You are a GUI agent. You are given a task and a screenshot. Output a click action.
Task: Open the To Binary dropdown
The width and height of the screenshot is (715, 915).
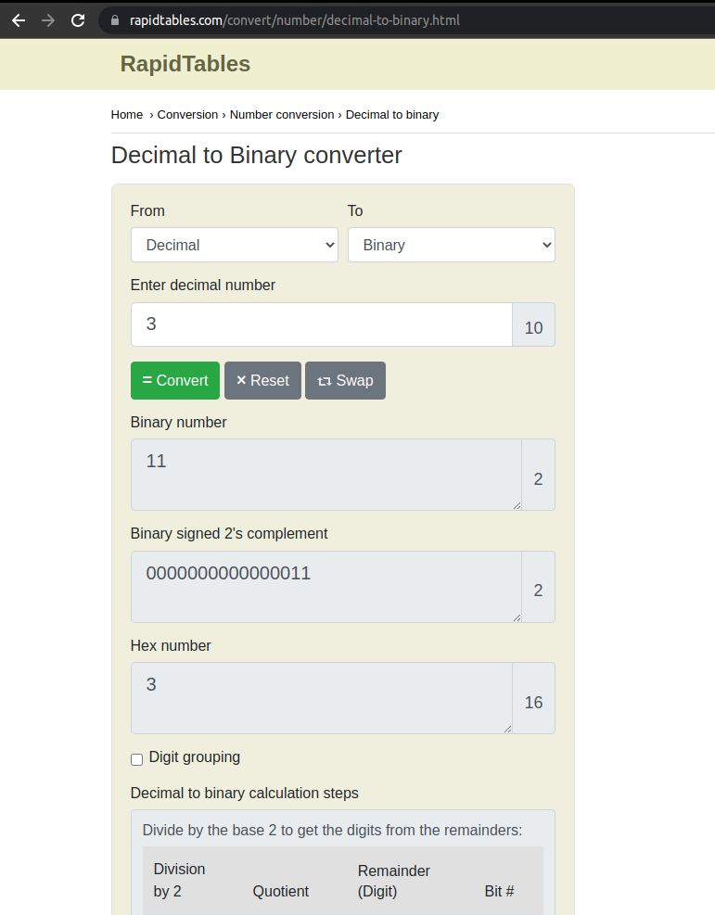pos(451,245)
